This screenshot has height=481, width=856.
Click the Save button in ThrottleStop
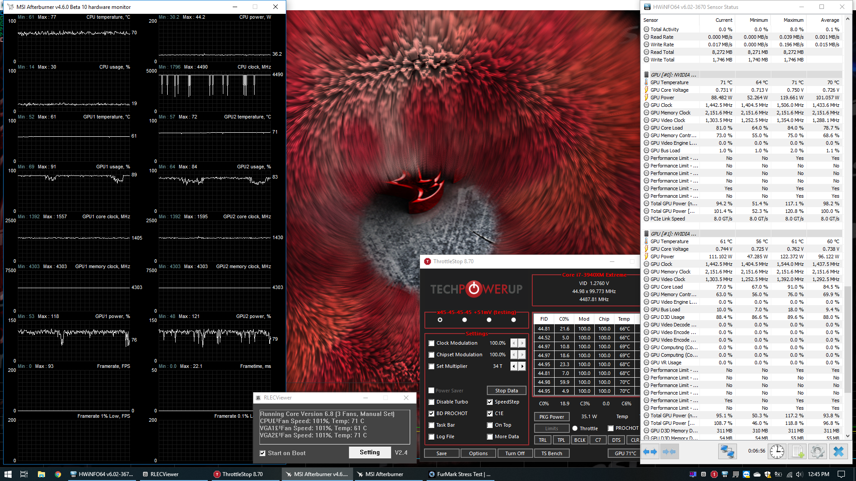tap(441, 453)
